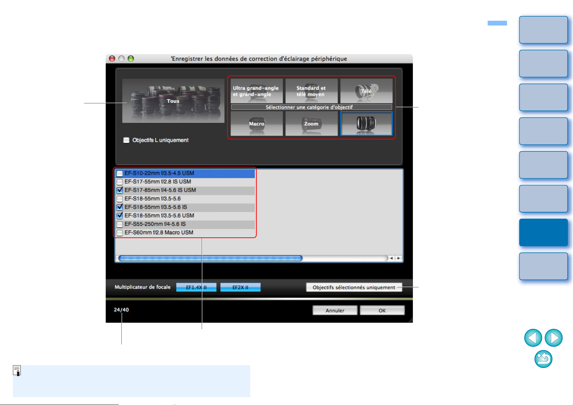Pick the Télé lens category
This screenshot has height=405, width=573.
(x=366, y=91)
